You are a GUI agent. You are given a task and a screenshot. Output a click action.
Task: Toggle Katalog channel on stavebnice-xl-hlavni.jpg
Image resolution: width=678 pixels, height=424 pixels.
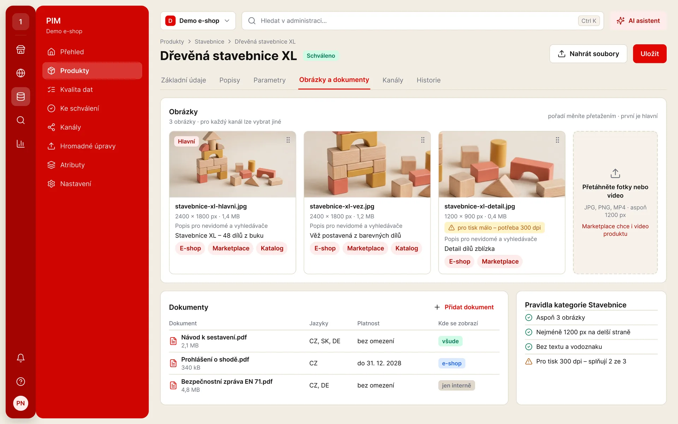click(272, 248)
